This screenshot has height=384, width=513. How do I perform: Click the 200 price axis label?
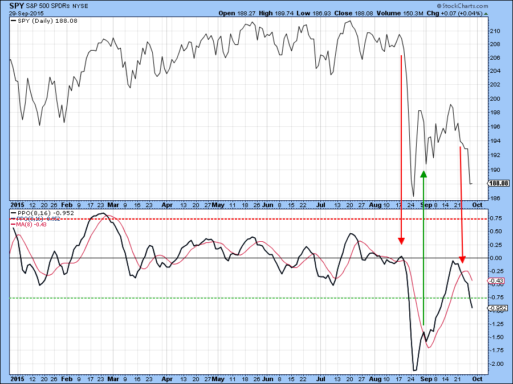495,98
